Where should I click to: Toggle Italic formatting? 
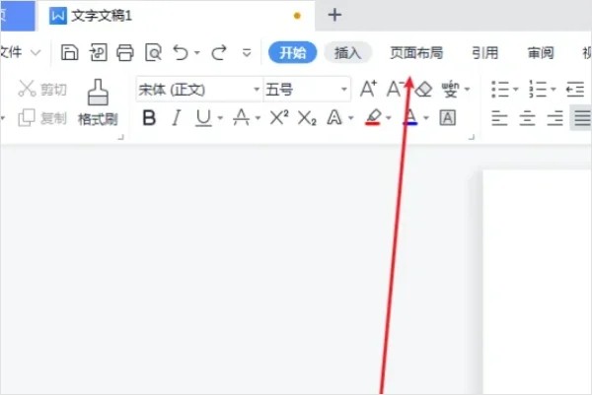(x=176, y=118)
